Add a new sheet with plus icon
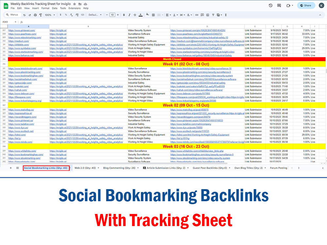 pos(11,168)
